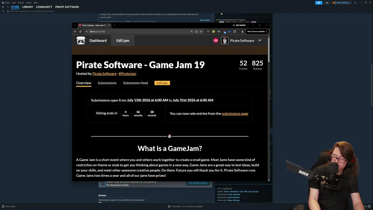Open the itch.io Dashboard
373x210 pixels.
point(98,41)
